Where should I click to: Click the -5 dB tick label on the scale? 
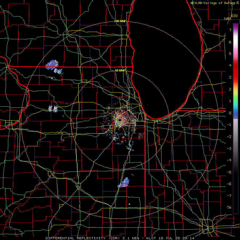(229, 172)
